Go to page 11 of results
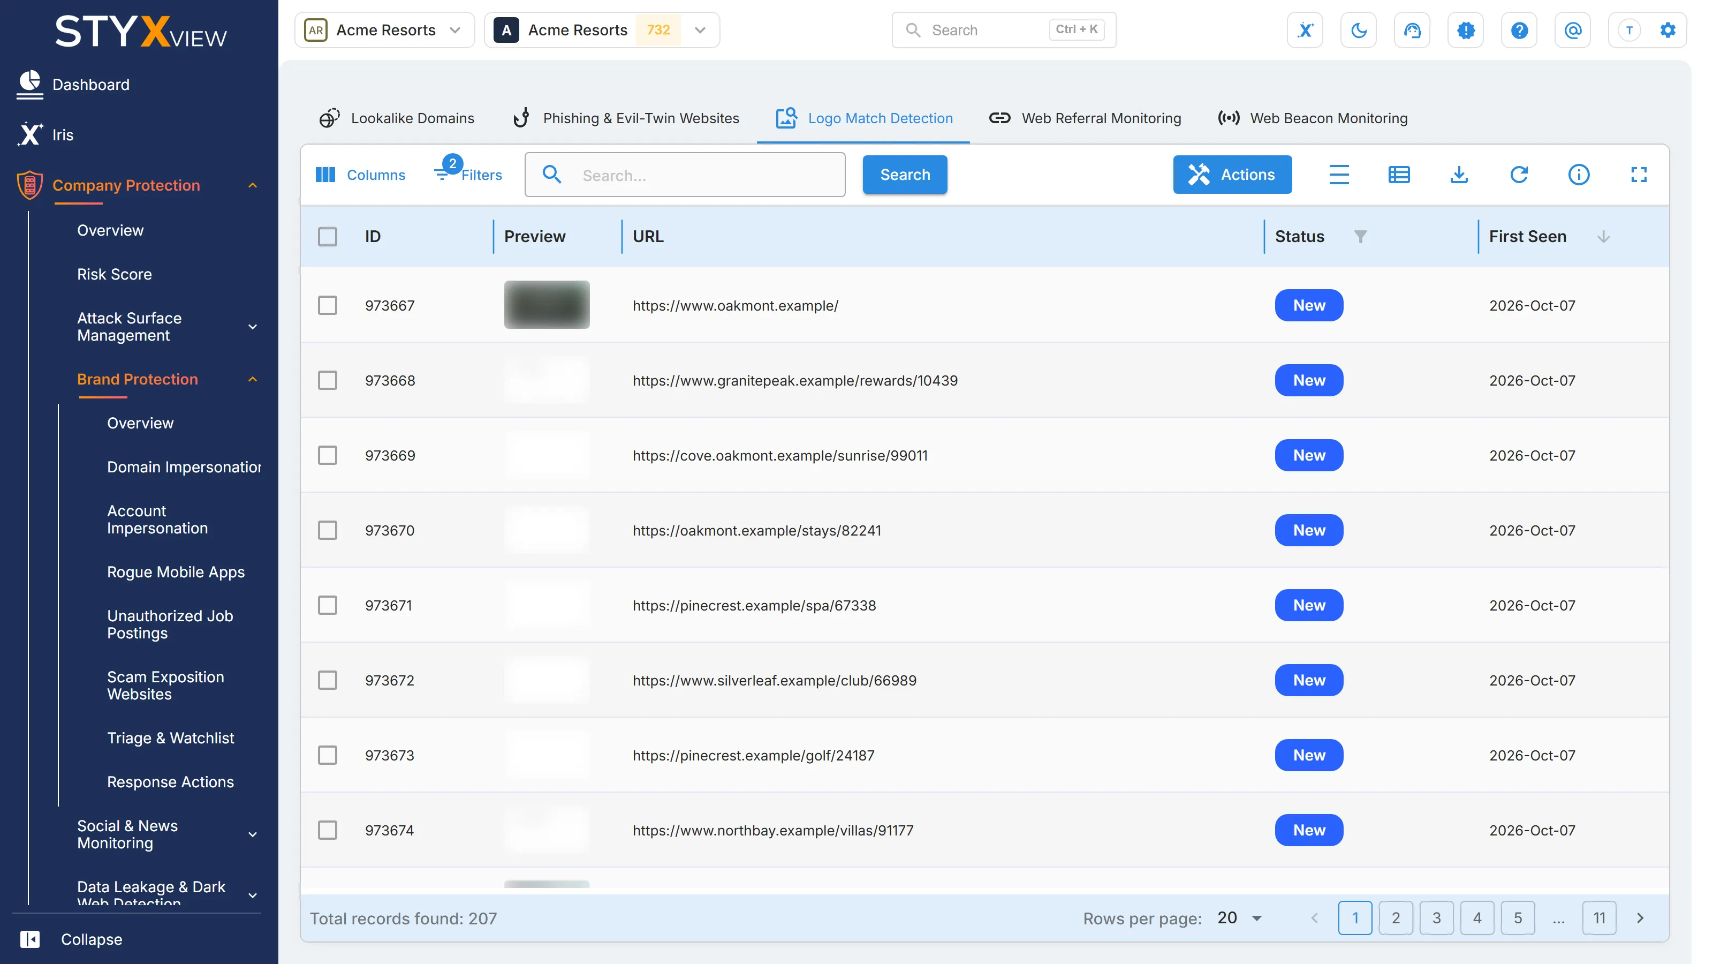This screenshot has height=964, width=1713. (x=1598, y=918)
